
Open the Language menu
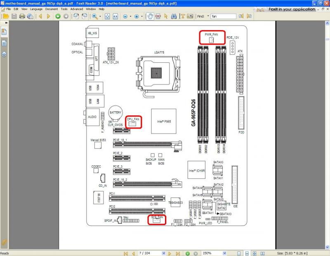click(x=36, y=9)
